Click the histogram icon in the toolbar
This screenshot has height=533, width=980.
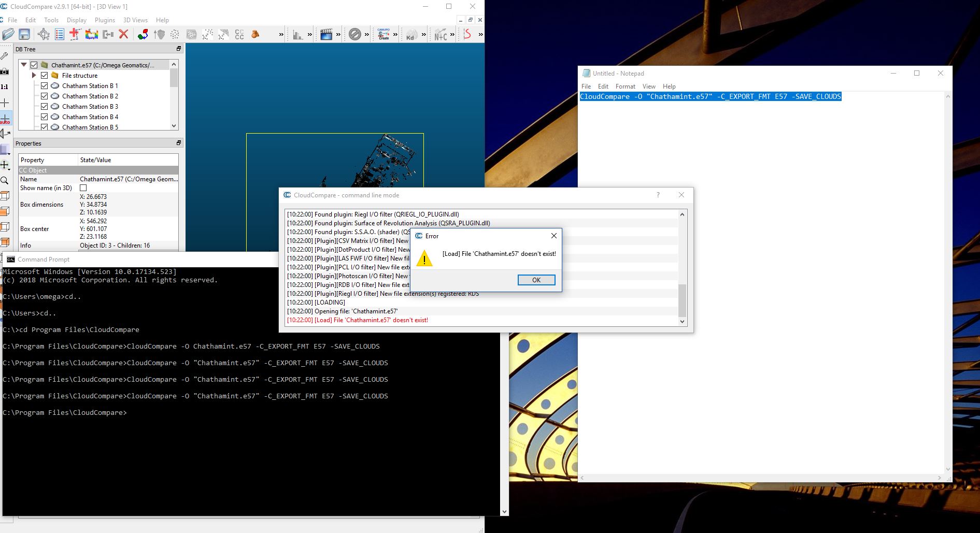pos(297,35)
